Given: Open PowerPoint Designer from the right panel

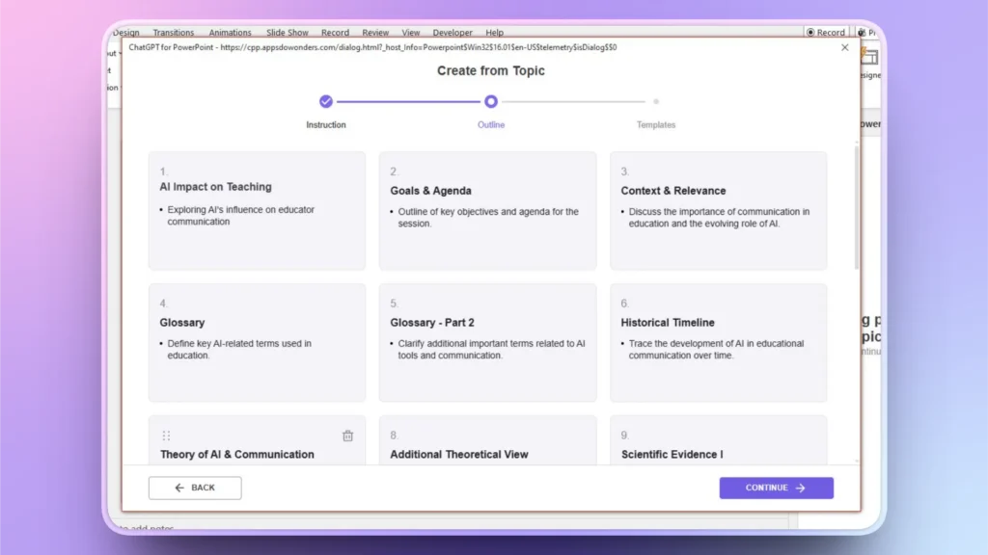Looking at the screenshot, I should tap(869, 58).
